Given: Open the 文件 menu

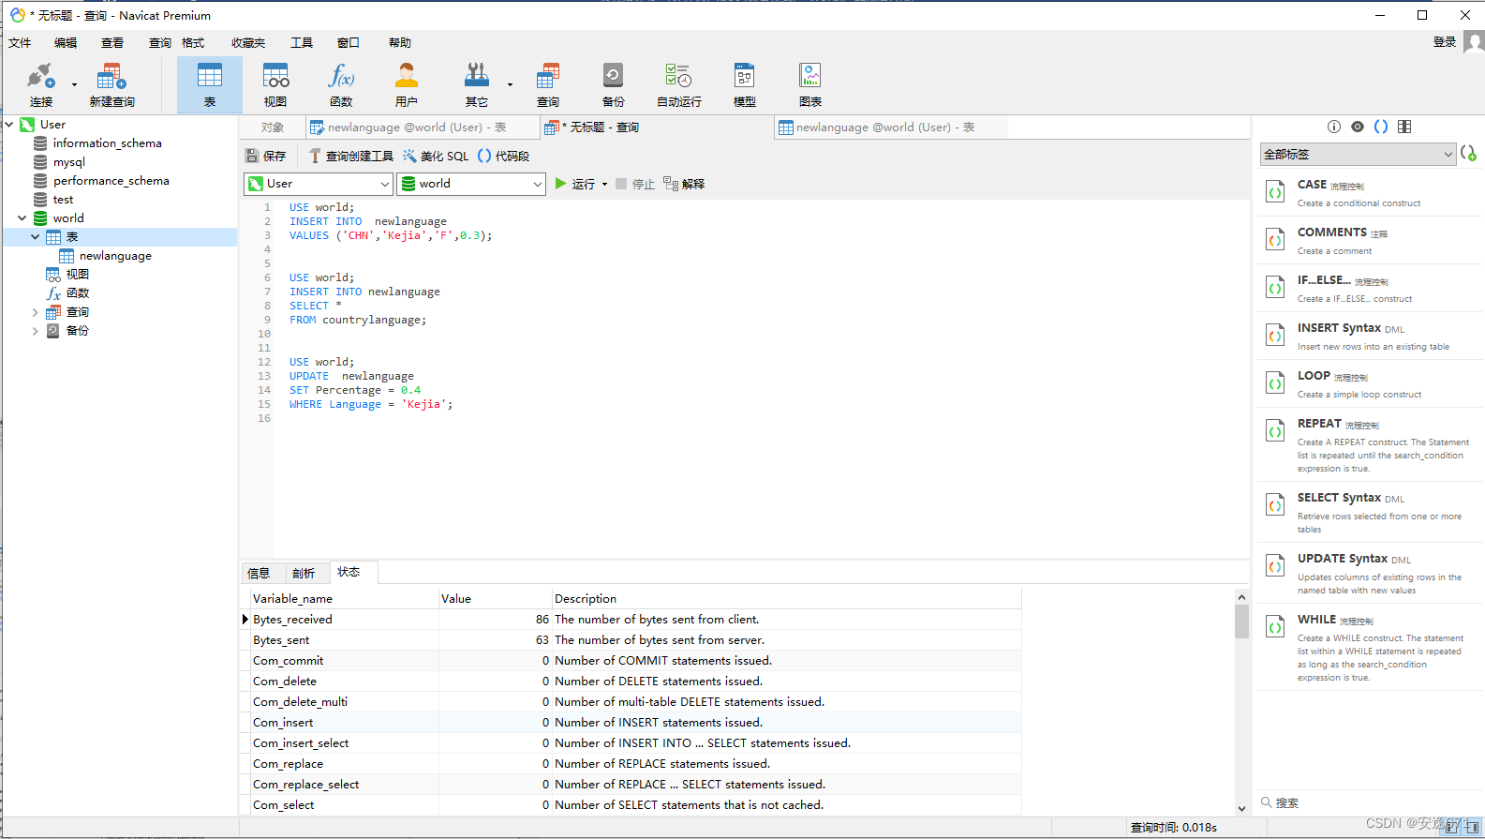Looking at the screenshot, I should point(20,43).
